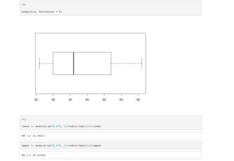
Task: Select the lower <- mean(x)-qt code line
Action: click(61, 126)
